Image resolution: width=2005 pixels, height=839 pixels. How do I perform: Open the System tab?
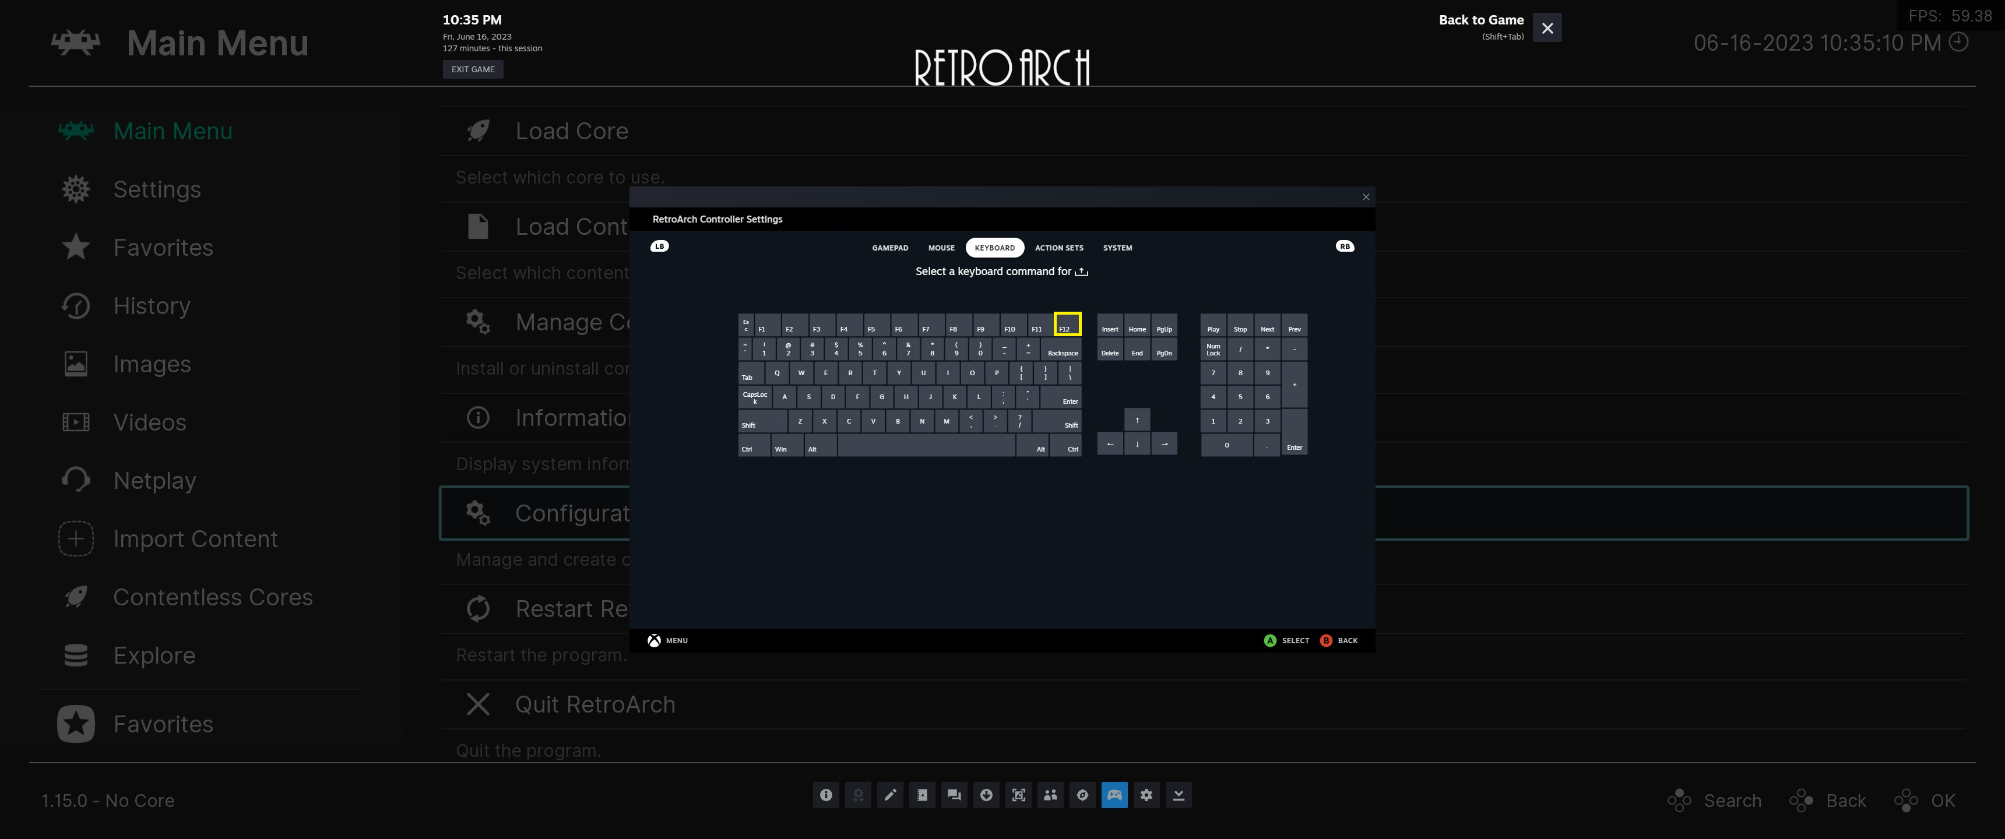(x=1117, y=248)
